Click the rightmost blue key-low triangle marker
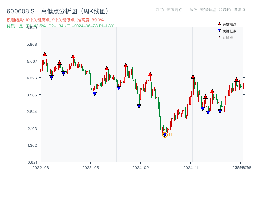 [x=220, y=111]
